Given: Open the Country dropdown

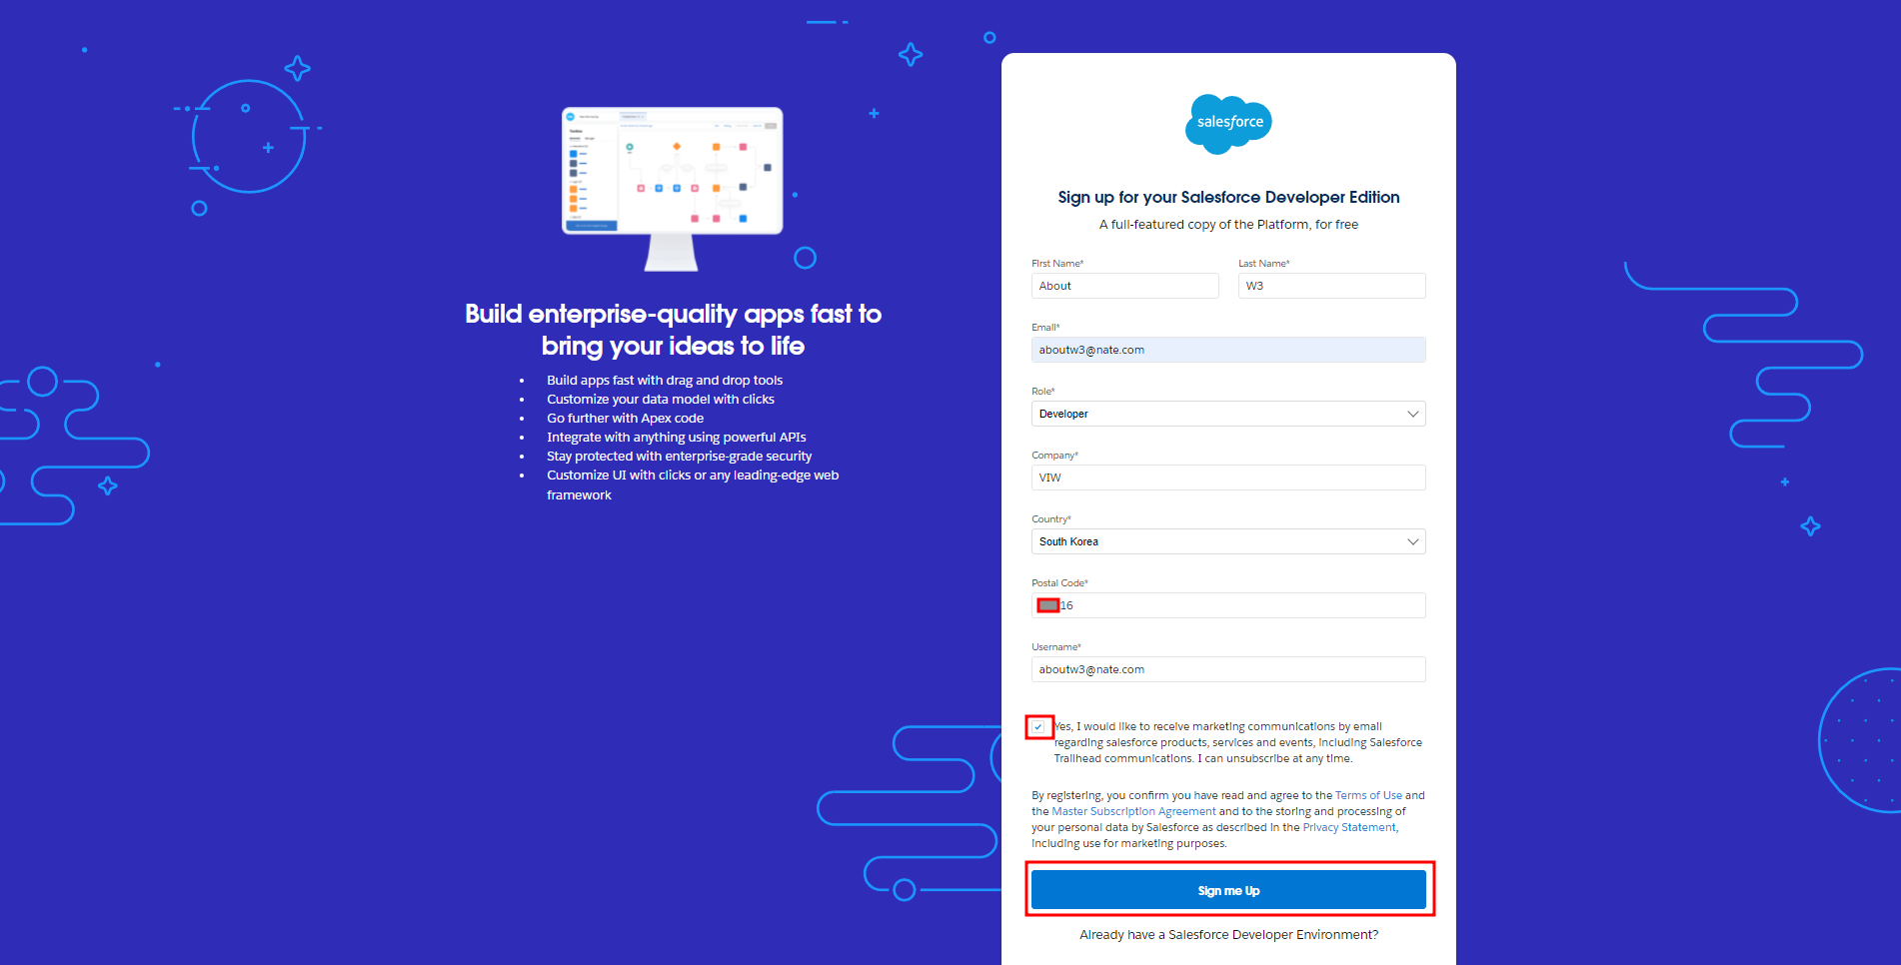Looking at the screenshot, I should tap(1228, 541).
